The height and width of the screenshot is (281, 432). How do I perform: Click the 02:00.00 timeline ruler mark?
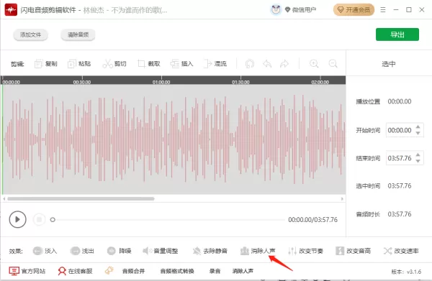(x=320, y=82)
